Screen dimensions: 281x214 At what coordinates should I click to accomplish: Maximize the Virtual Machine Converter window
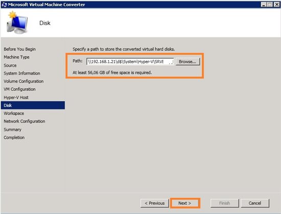click(x=270, y=5)
